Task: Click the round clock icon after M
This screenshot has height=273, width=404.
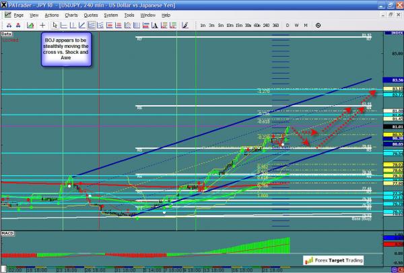Action: coord(318,26)
